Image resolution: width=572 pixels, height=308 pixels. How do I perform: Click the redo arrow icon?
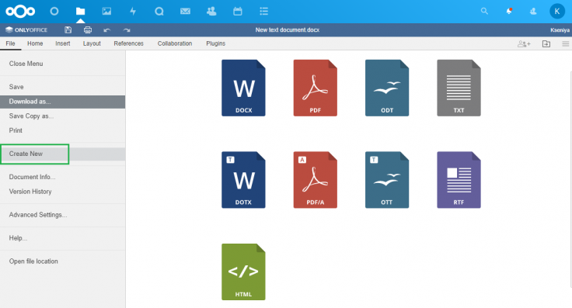127,30
